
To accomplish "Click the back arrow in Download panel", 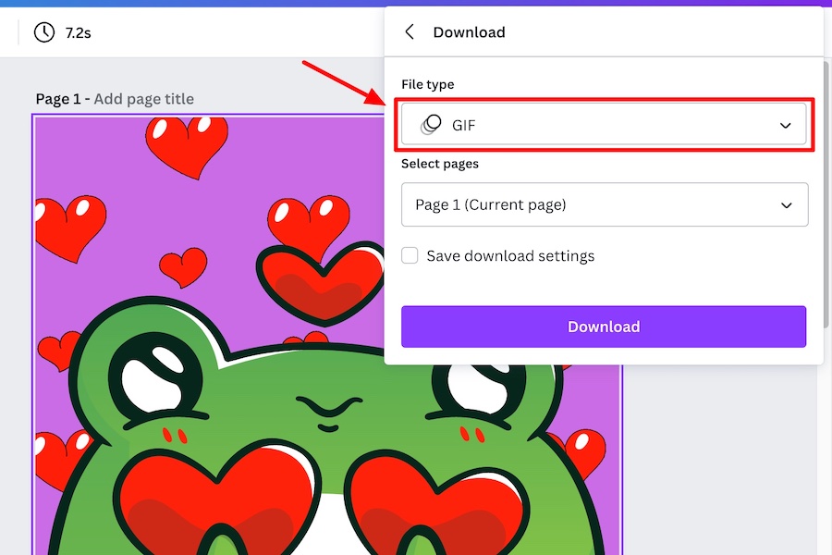I will click(x=410, y=31).
